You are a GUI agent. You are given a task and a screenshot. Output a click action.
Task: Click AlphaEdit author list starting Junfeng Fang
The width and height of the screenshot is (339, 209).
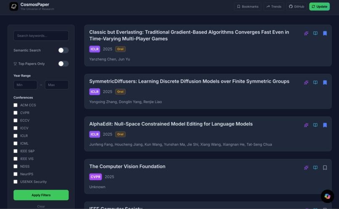click(x=180, y=144)
